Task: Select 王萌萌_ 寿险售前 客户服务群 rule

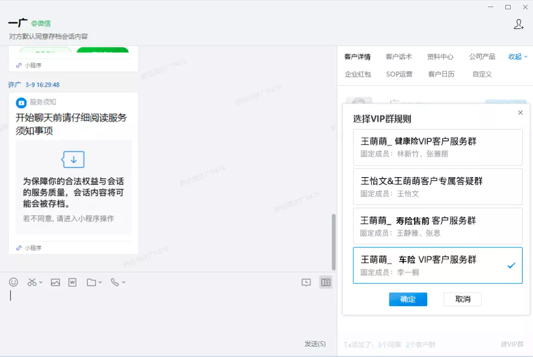Action: (x=437, y=226)
